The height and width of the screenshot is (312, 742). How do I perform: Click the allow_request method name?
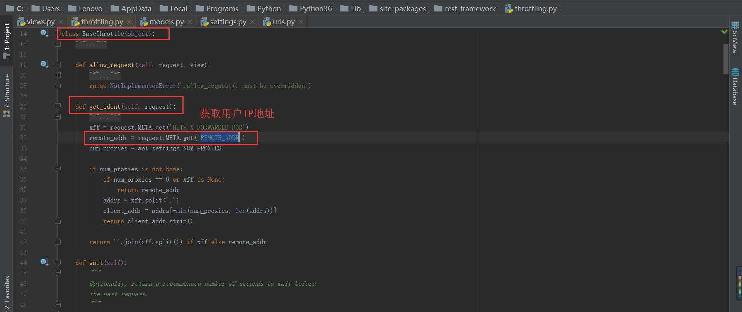click(x=112, y=65)
